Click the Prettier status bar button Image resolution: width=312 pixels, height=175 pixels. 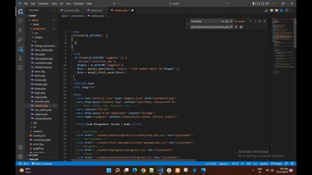(276, 164)
